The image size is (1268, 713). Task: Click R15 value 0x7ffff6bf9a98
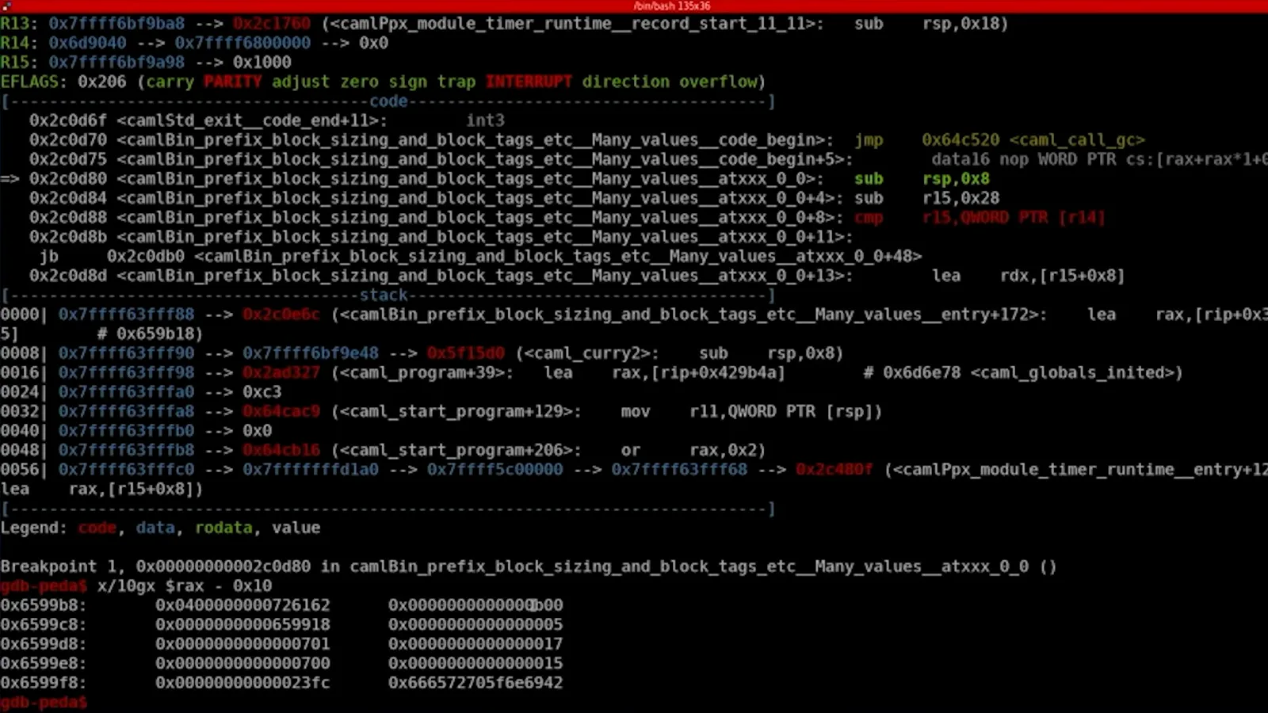(x=116, y=63)
